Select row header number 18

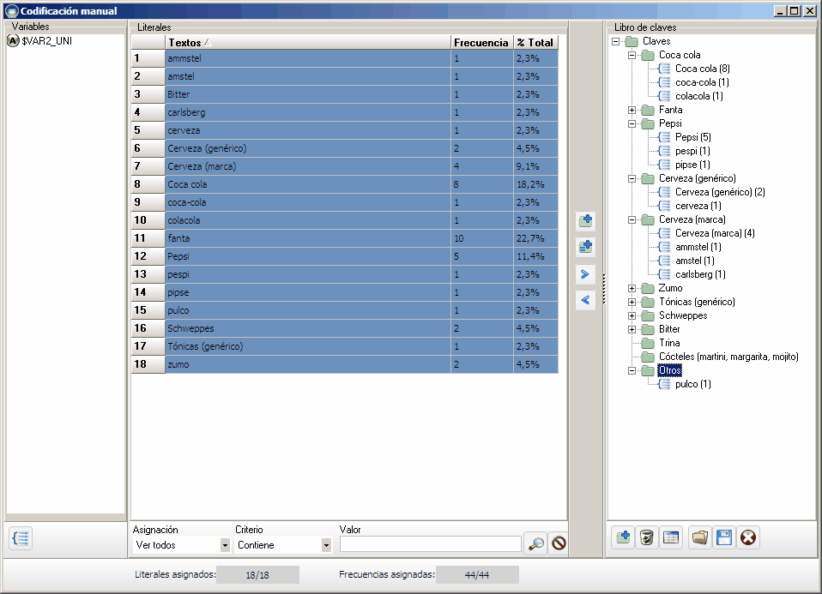148,364
